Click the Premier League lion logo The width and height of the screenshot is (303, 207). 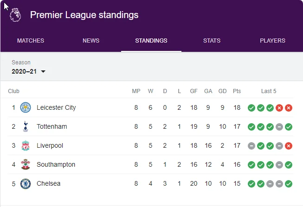tap(15, 15)
